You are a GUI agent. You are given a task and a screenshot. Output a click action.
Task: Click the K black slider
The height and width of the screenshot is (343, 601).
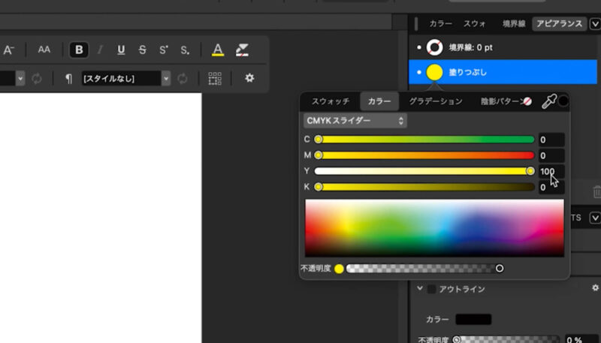click(x=424, y=187)
